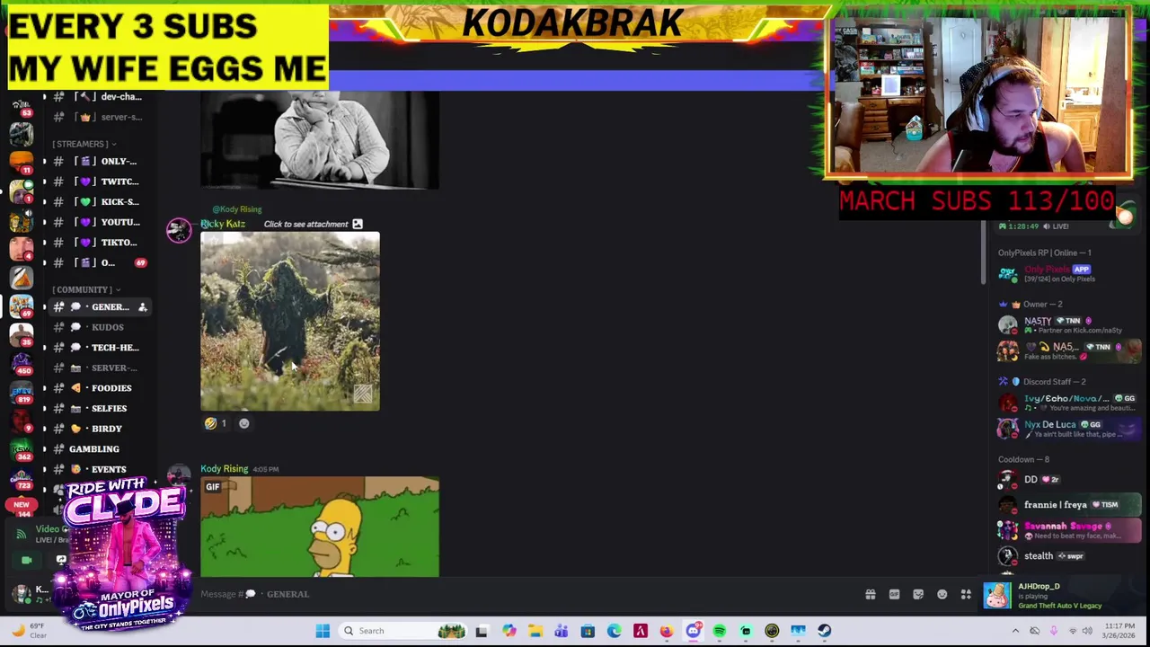The height and width of the screenshot is (647, 1150).
Task: Toggle microphone icon in system tray
Action: click(x=1053, y=631)
